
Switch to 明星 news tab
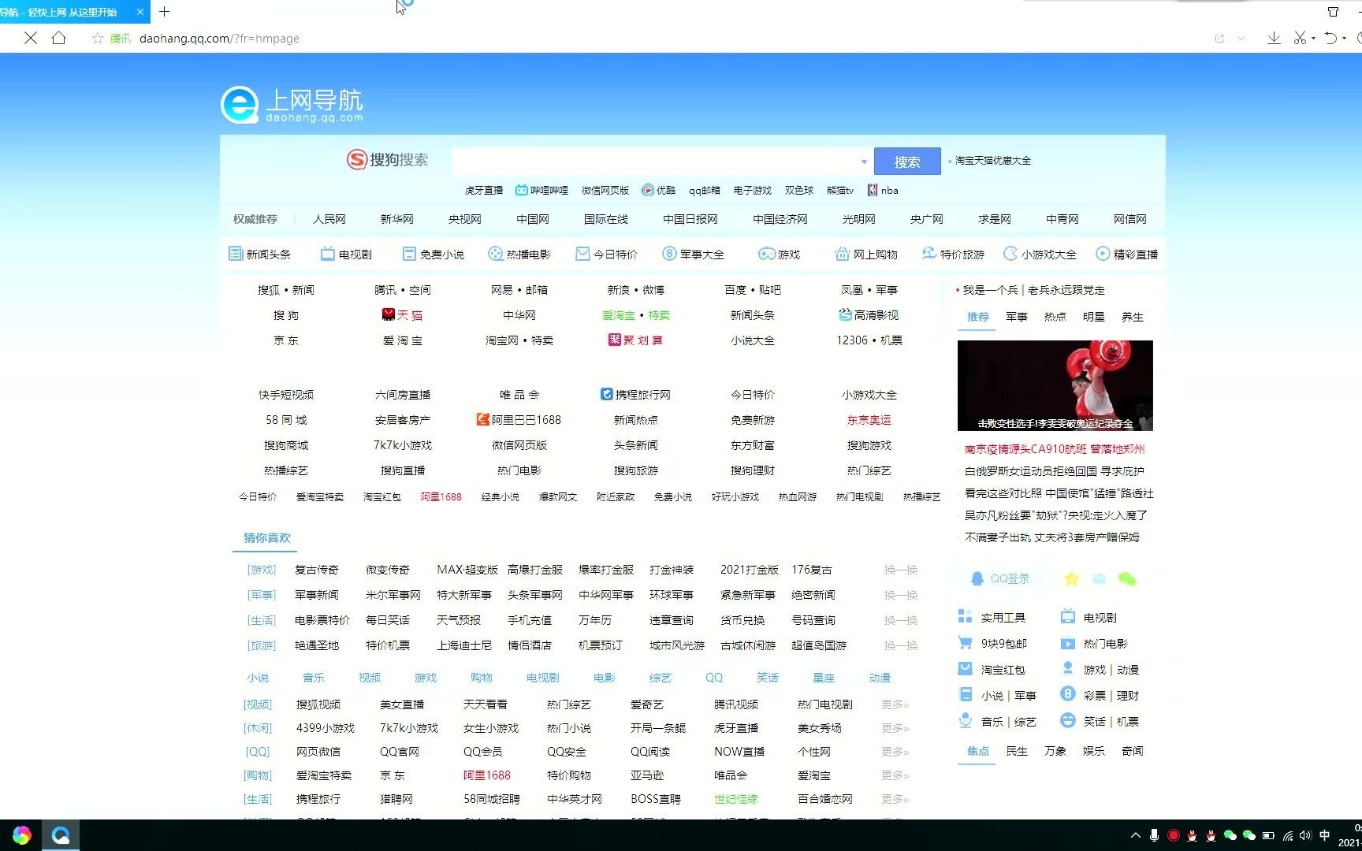[x=1094, y=316]
